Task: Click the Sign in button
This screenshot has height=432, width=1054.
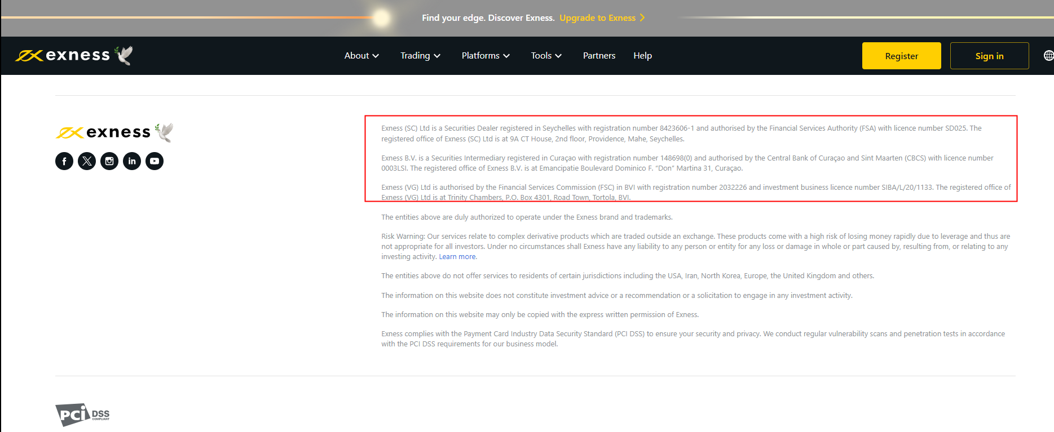Action: [x=989, y=56]
